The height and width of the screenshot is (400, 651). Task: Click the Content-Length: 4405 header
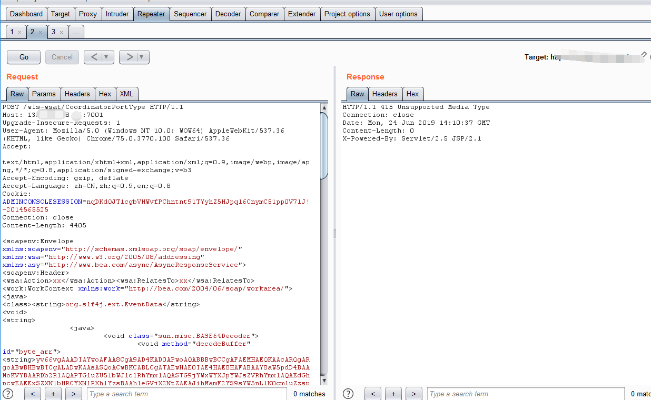[x=44, y=225]
